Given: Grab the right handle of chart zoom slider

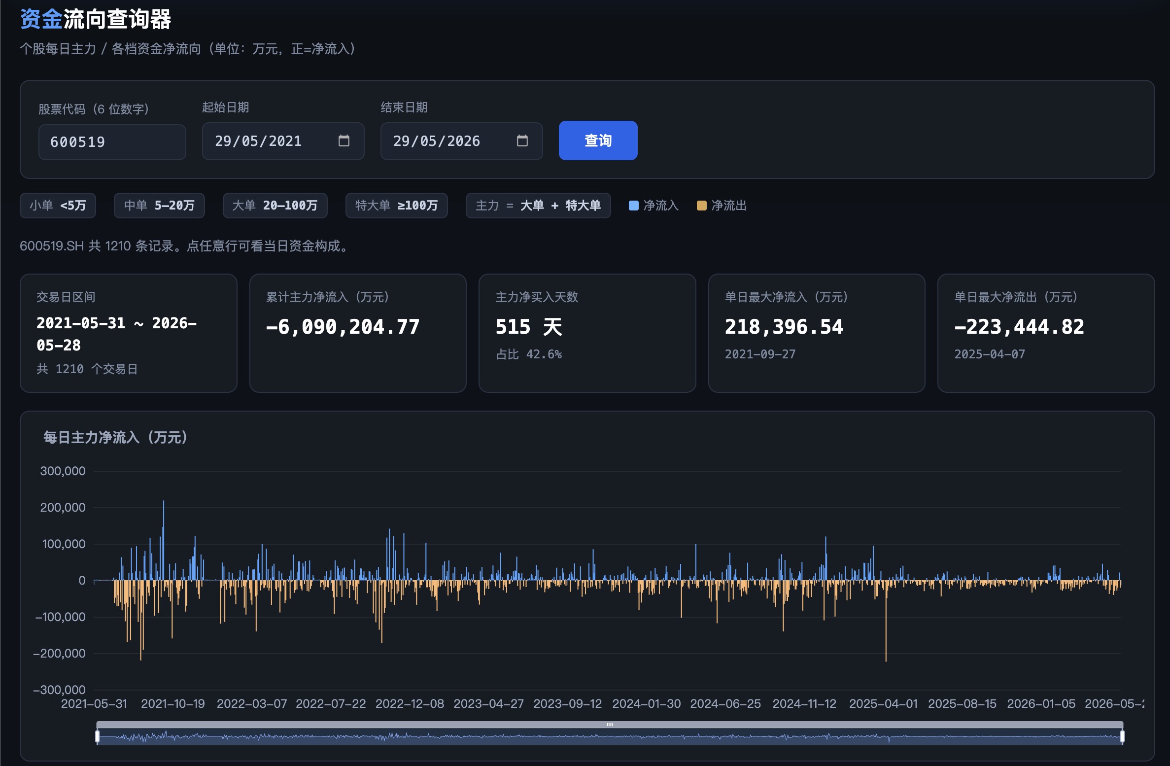Looking at the screenshot, I should click(1122, 736).
